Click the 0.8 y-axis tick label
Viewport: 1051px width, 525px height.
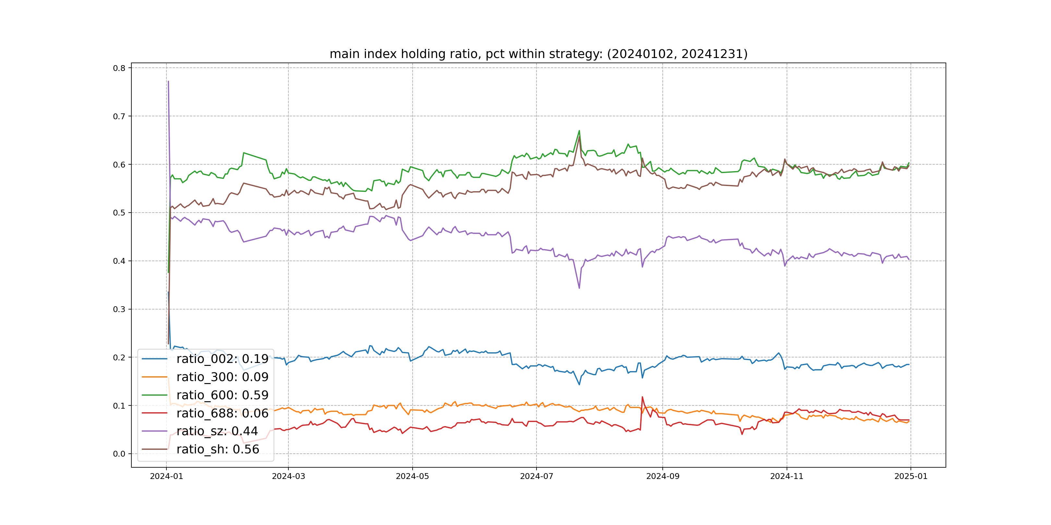119,68
